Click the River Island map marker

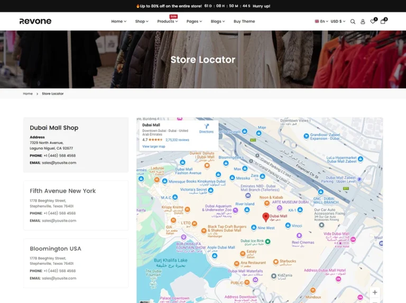pyautogui.click(x=247, y=210)
